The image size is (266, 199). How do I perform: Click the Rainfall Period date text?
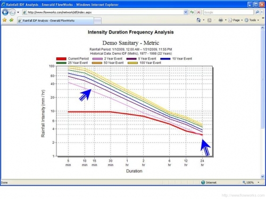(x=131, y=49)
